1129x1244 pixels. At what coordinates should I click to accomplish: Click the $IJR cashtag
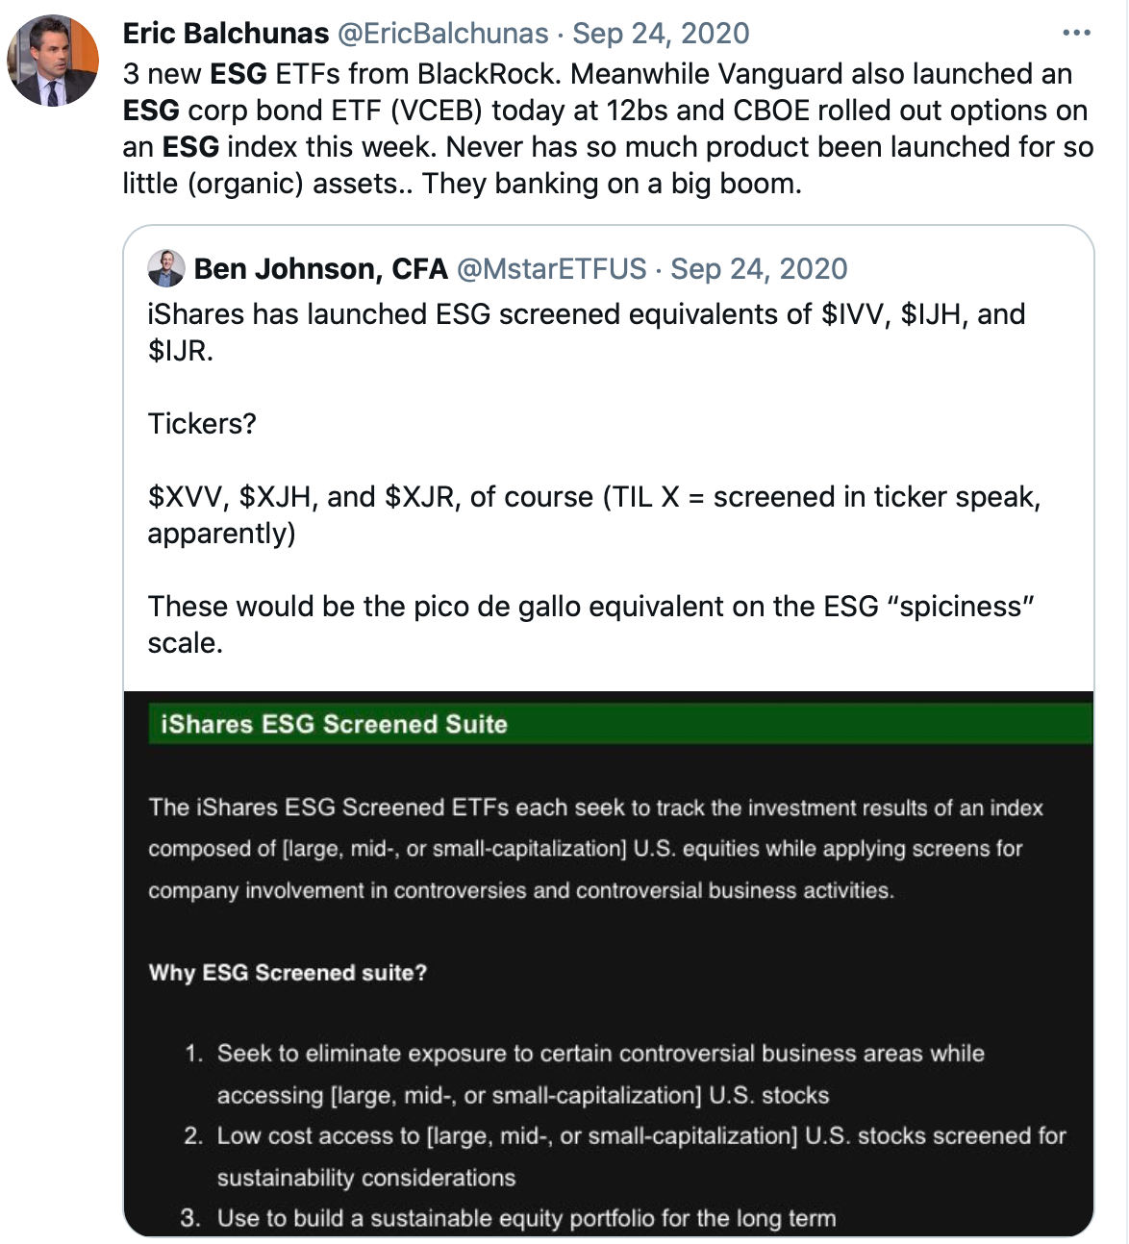[177, 351]
